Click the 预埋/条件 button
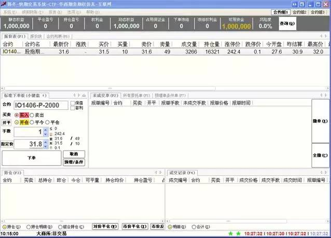 point(74,162)
